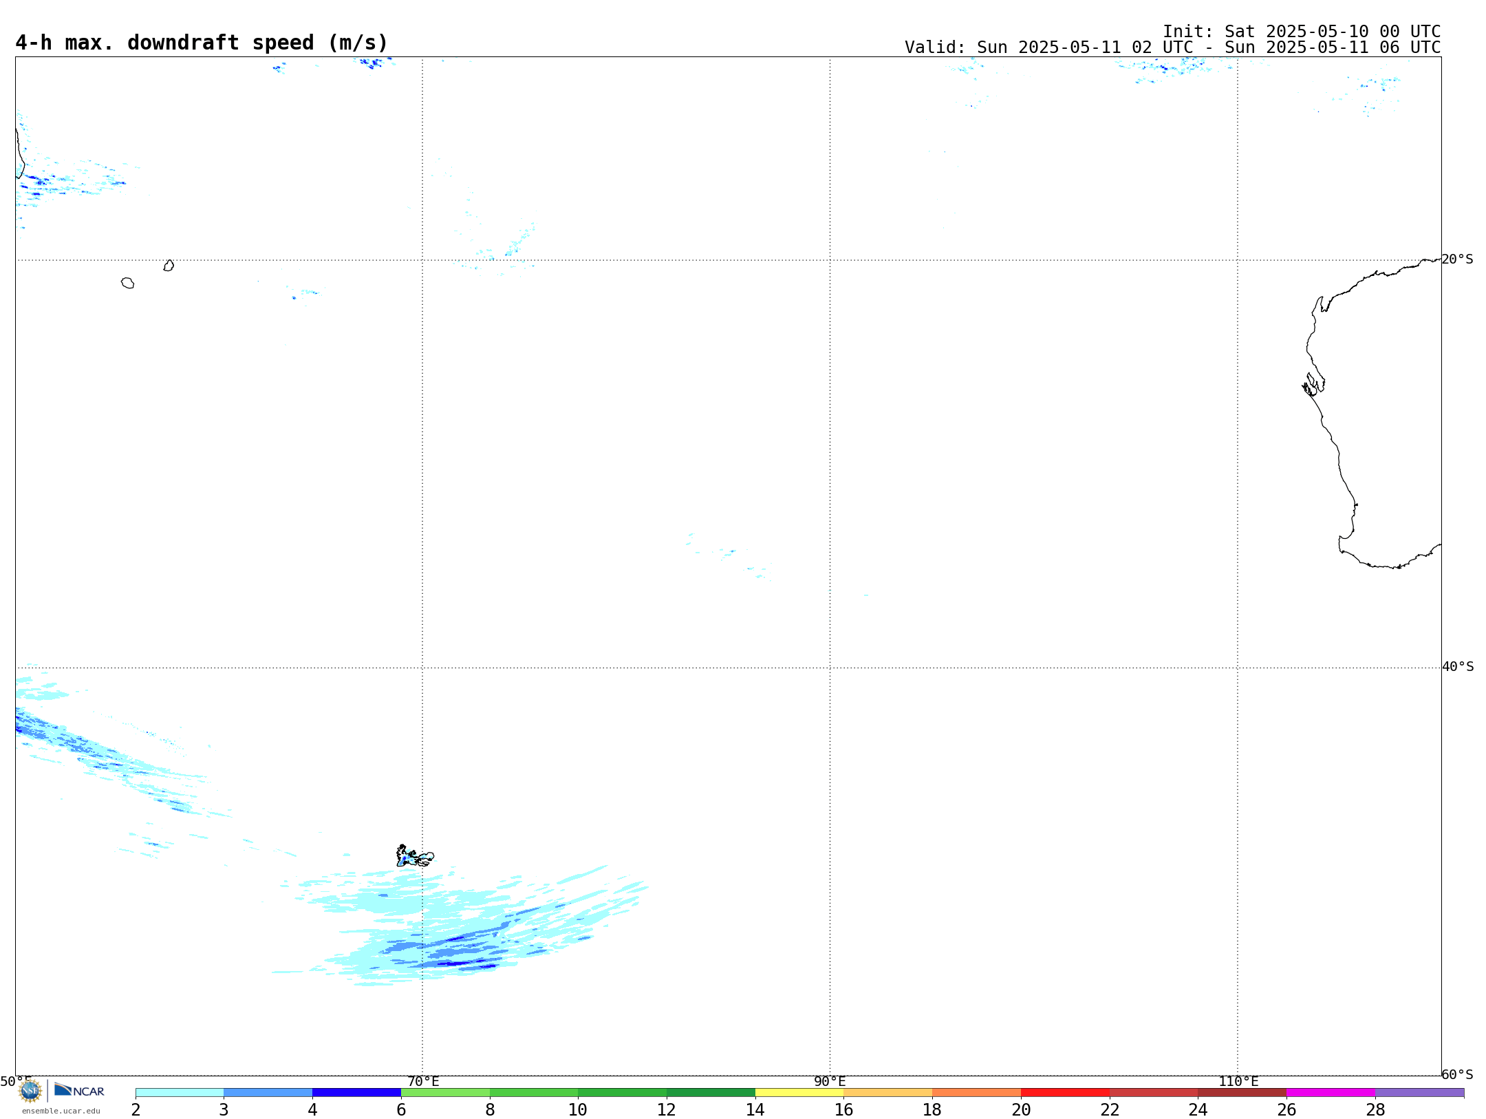Viewport: 1486px width, 1119px height.
Task: Click the magenta 26-28 colorbar swatch
Action: tap(1331, 1092)
